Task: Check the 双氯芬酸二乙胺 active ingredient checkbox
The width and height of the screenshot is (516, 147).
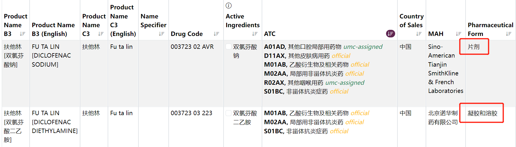Action: pos(229,113)
